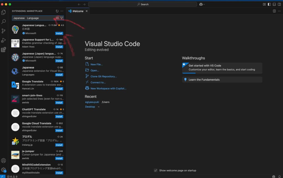Open the Manage gear icon
283x178 pixels.
[3, 170]
